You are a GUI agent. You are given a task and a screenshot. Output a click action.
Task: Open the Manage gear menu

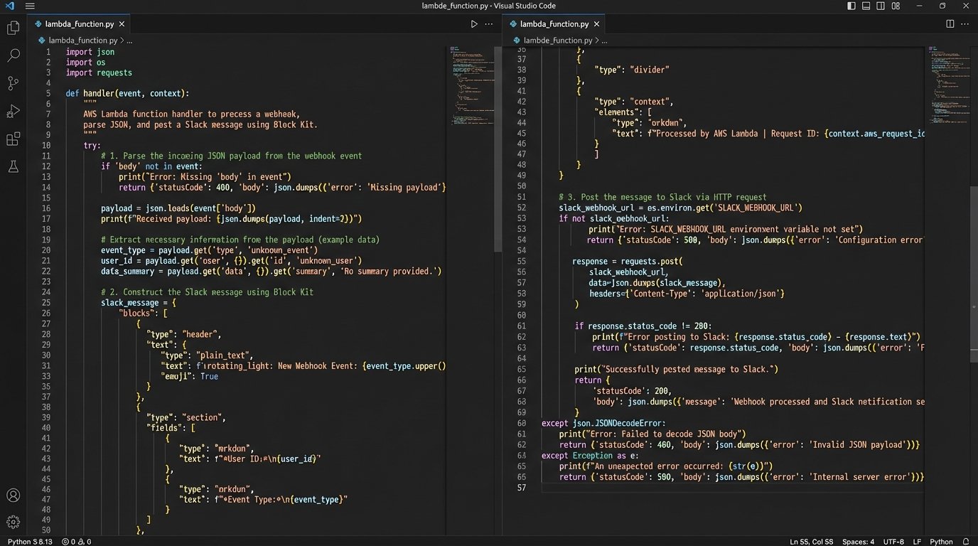(x=13, y=522)
